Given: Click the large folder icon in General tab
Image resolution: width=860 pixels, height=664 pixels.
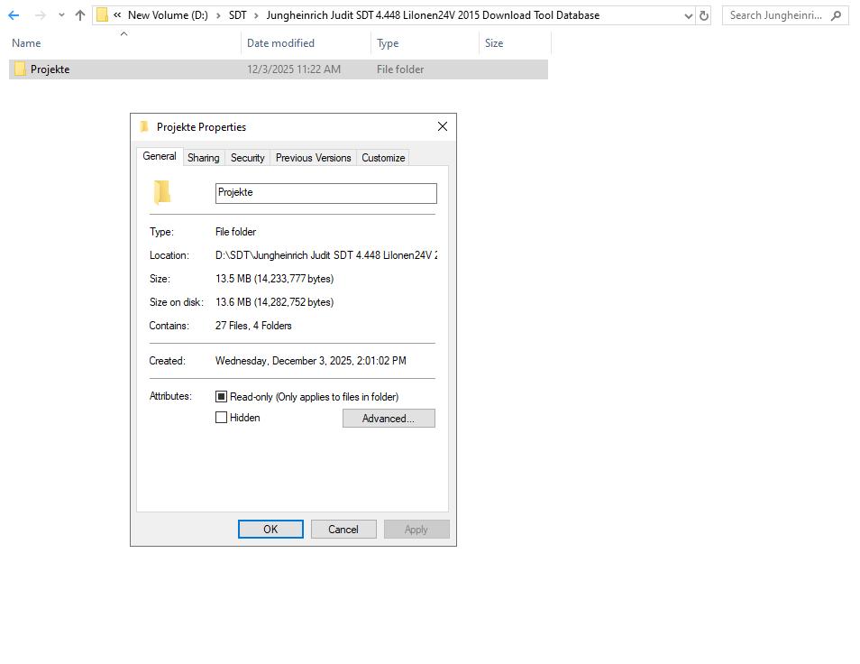Looking at the screenshot, I should 161,192.
